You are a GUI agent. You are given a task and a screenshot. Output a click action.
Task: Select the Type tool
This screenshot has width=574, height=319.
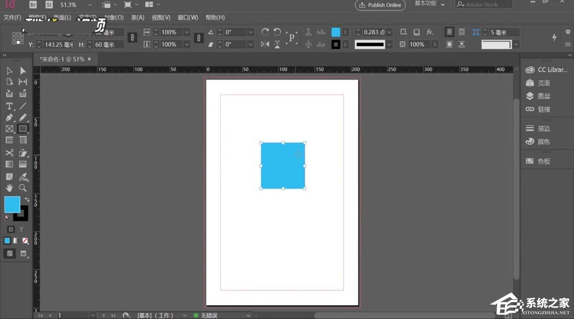[x=10, y=106]
